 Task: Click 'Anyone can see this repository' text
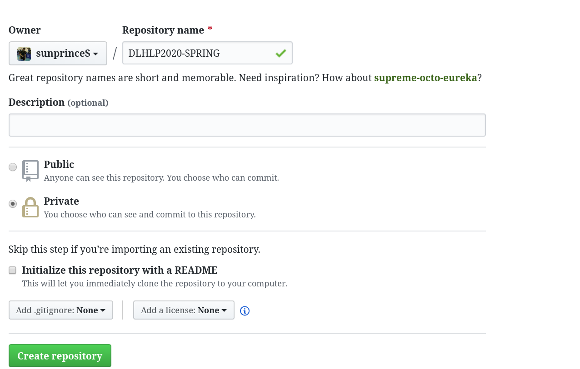click(x=161, y=177)
